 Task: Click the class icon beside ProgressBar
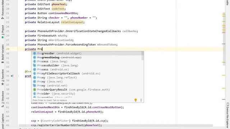34,53
